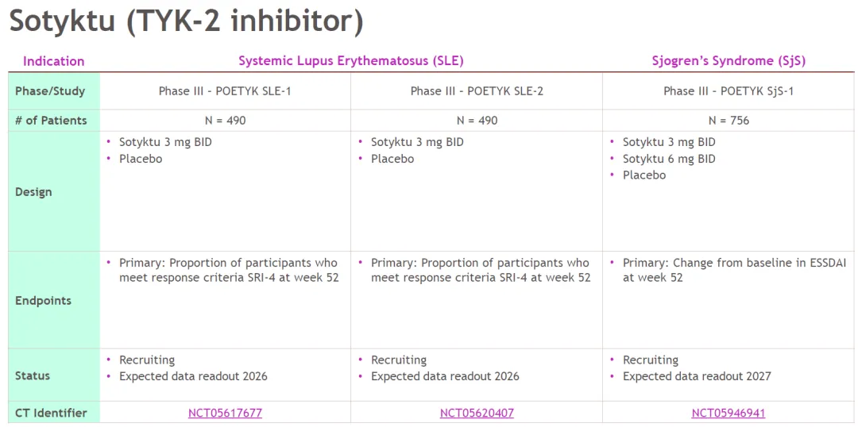Click the CT Identifier row label
Viewport: 858px width, 427px height.
[51, 413]
